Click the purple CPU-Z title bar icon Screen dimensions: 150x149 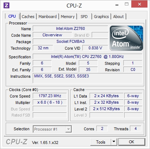6,5
